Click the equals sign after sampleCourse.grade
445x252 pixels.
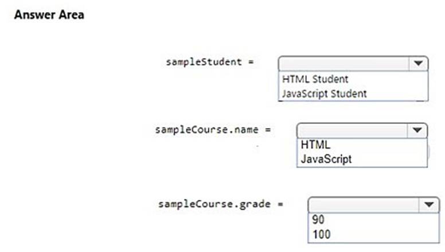(x=281, y=204)
